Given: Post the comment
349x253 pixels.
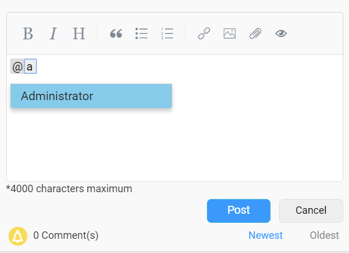Looking at the screenshot, I should (x=238, y=210).
